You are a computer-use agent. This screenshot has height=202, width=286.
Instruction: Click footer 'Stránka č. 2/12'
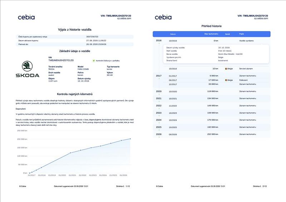pyautogui.click(x=260, y=186)
